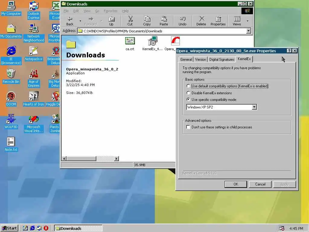This screenshot has width=309, height=232.
Task: Confirm the properties dialog with OK
Action: pos(236,184)
